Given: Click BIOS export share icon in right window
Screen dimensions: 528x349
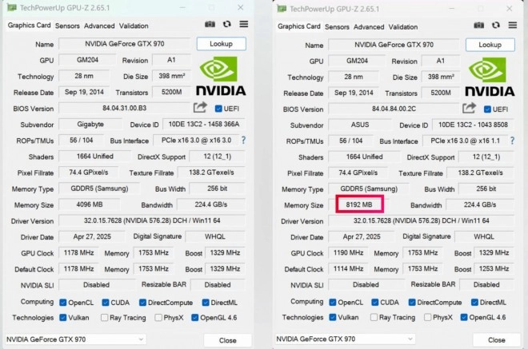Looking at the screenshot, I should click(469, 108).
